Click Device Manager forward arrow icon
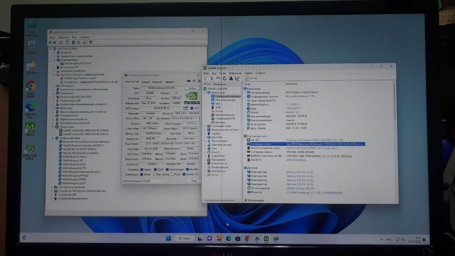This screenshot has width=455, height=256. pyautogui.click(x=55, y=42)
